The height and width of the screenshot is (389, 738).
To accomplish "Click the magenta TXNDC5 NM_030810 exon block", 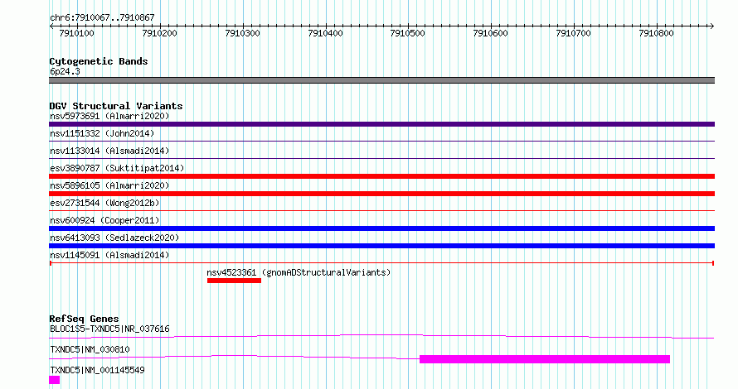I will (x=545, y=359).
